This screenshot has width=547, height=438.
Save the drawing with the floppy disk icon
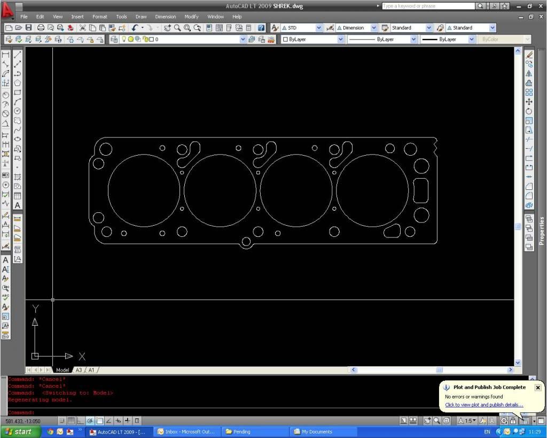29,28
